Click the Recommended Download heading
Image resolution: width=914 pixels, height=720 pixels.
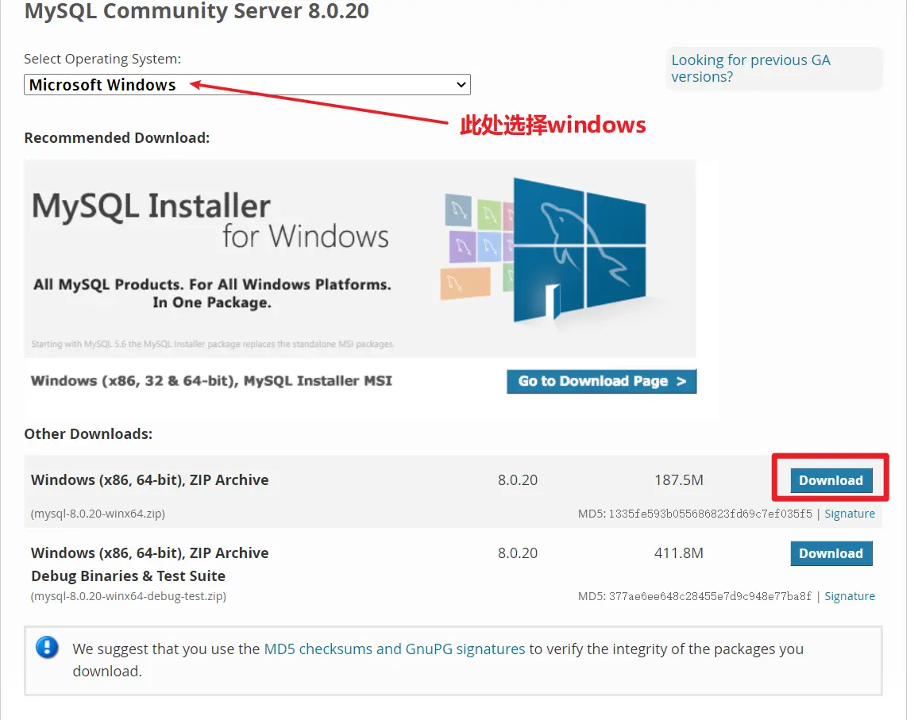coord(117,137)
